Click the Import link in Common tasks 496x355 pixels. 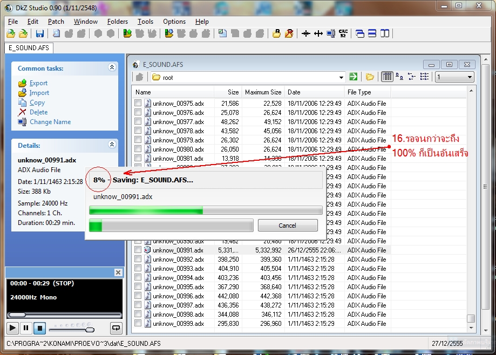pos(39,93)
